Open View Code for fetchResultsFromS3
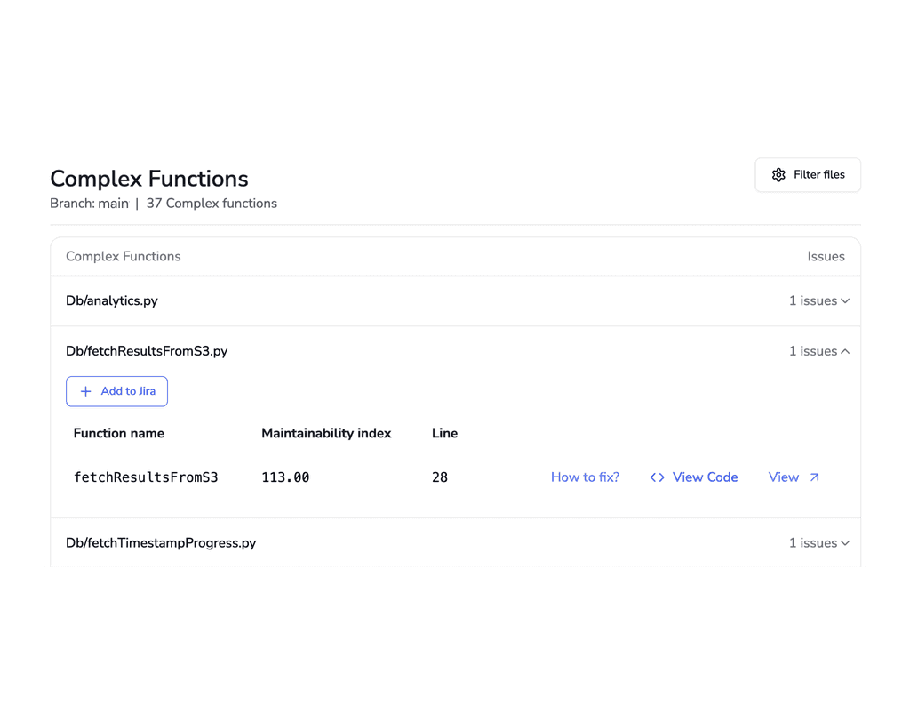 coord(705,477)
